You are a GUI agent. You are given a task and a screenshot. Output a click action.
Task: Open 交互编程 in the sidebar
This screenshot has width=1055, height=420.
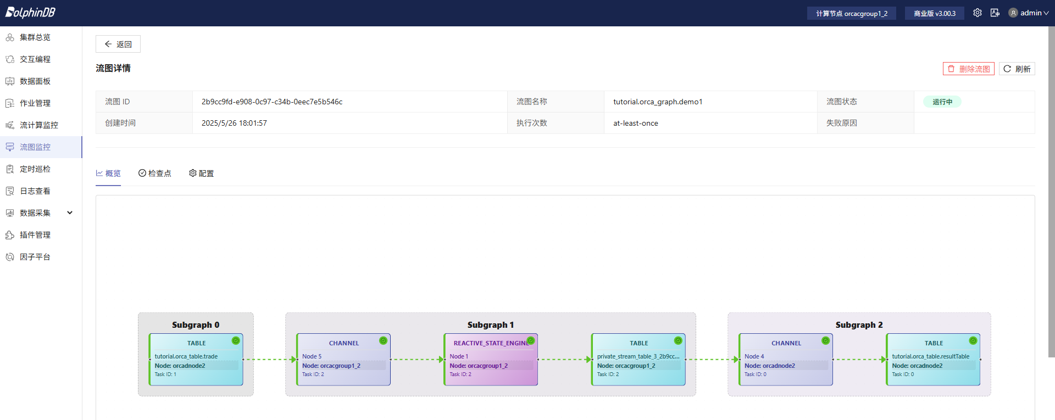35,59
